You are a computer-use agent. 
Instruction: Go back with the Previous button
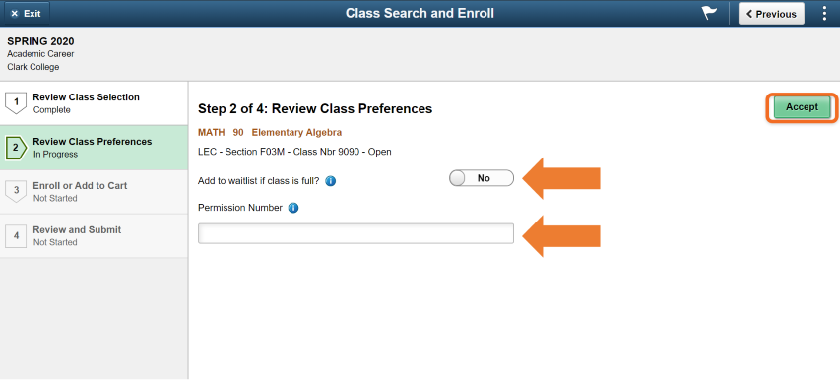click(x=771, y=14)
